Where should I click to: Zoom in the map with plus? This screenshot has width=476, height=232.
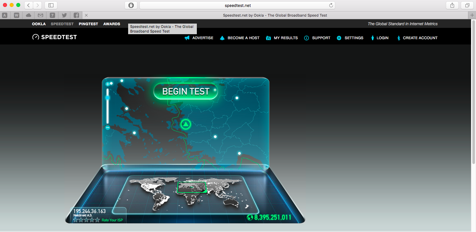[x=108, y=84]
